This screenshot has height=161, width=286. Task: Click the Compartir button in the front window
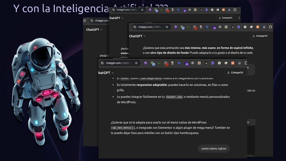tap(235, 73)
